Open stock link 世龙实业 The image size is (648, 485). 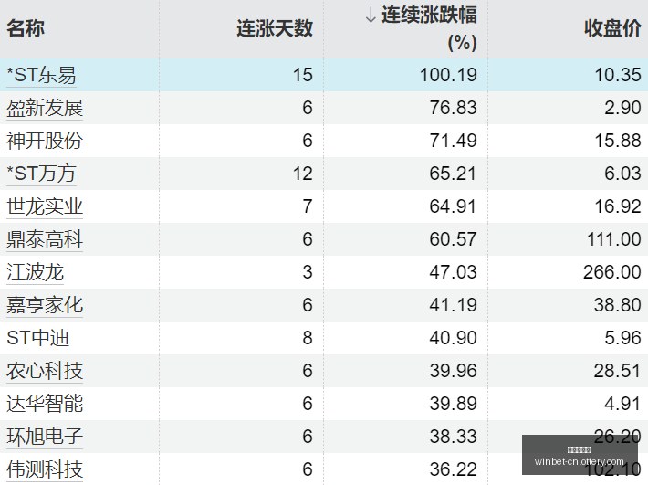coord(45,206)
